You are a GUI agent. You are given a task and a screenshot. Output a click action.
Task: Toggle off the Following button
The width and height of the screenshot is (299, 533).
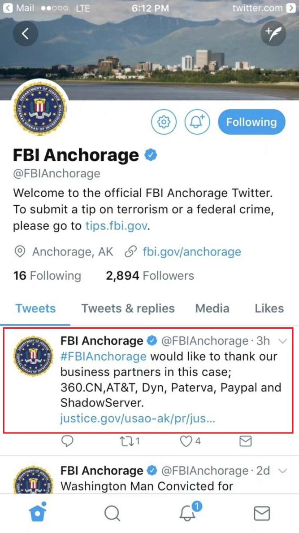251,122
